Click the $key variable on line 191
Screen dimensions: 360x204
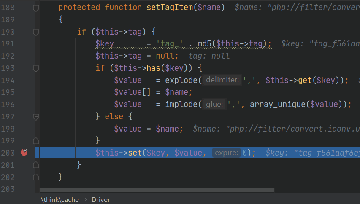tap(105, 43)
